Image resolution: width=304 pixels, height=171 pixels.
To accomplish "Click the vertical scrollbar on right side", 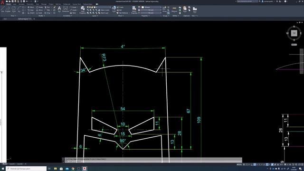I will (302, 61).
